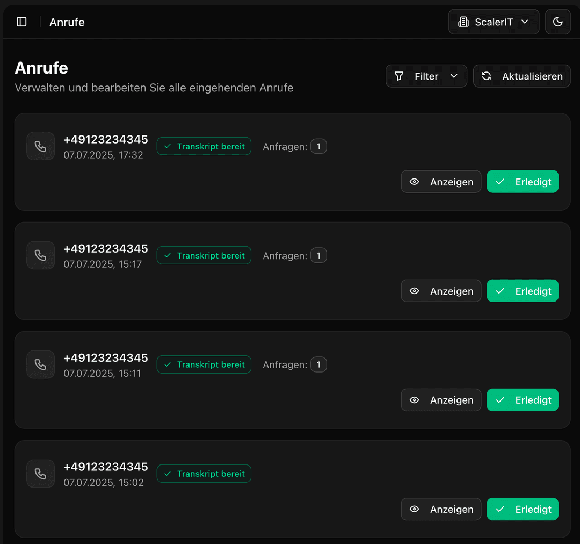Click the building icon beside ScalerIT
This screenshot has height=544, width=580.
pyautogui.click(x=463, y=22)
